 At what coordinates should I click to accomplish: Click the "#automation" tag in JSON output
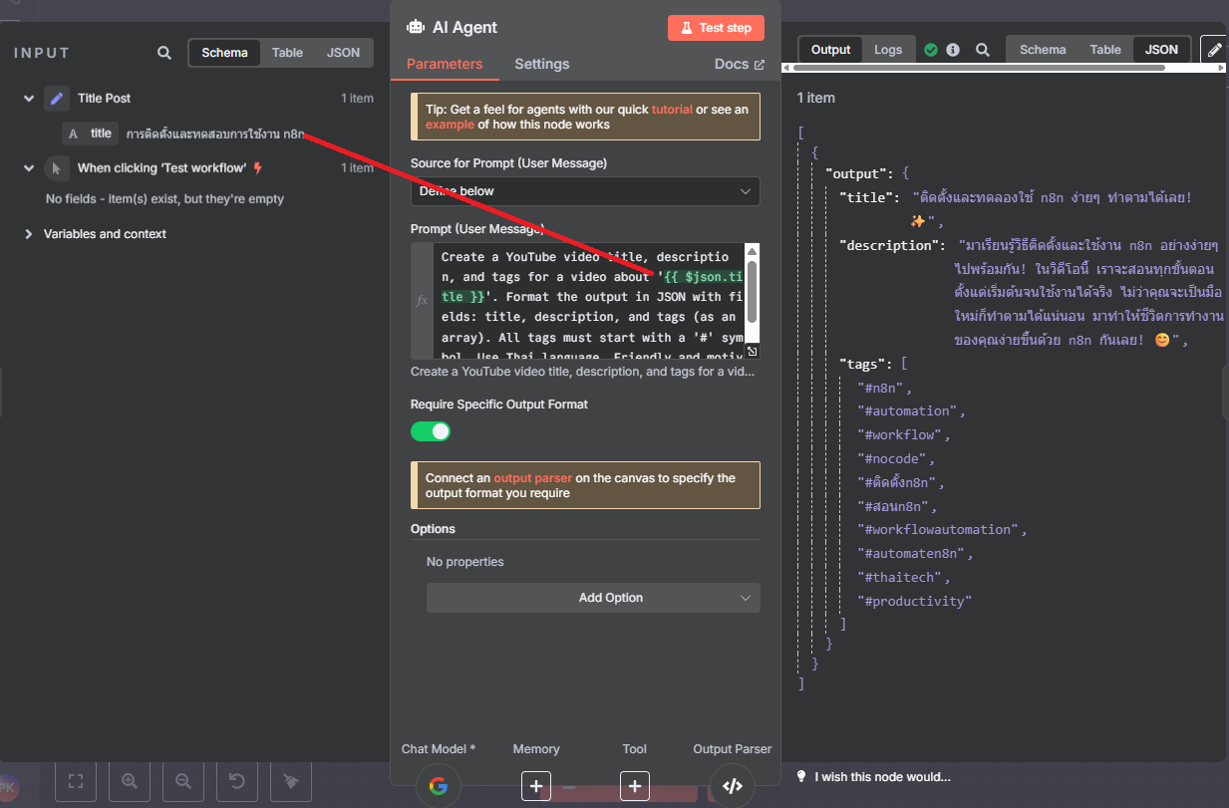click(910, 410)
